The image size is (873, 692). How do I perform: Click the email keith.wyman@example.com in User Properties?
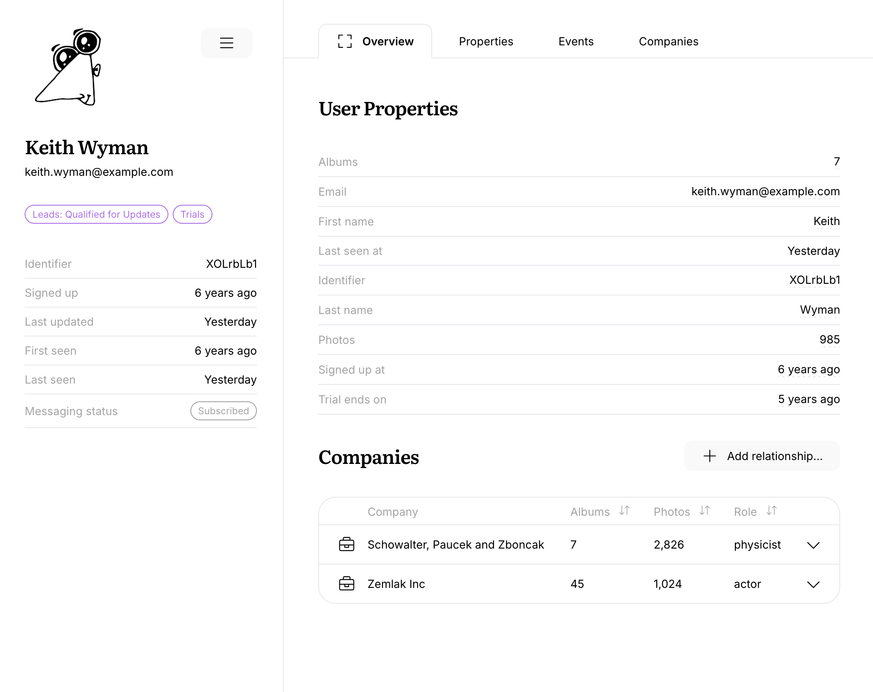(x=765, y=191)
